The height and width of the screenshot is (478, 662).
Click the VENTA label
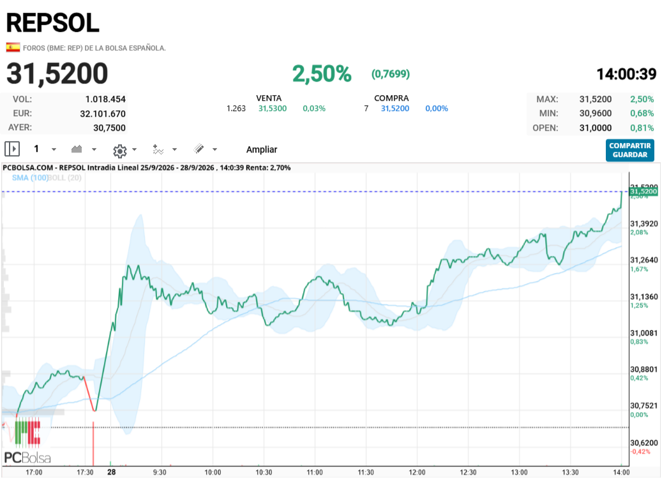(269, 98)
